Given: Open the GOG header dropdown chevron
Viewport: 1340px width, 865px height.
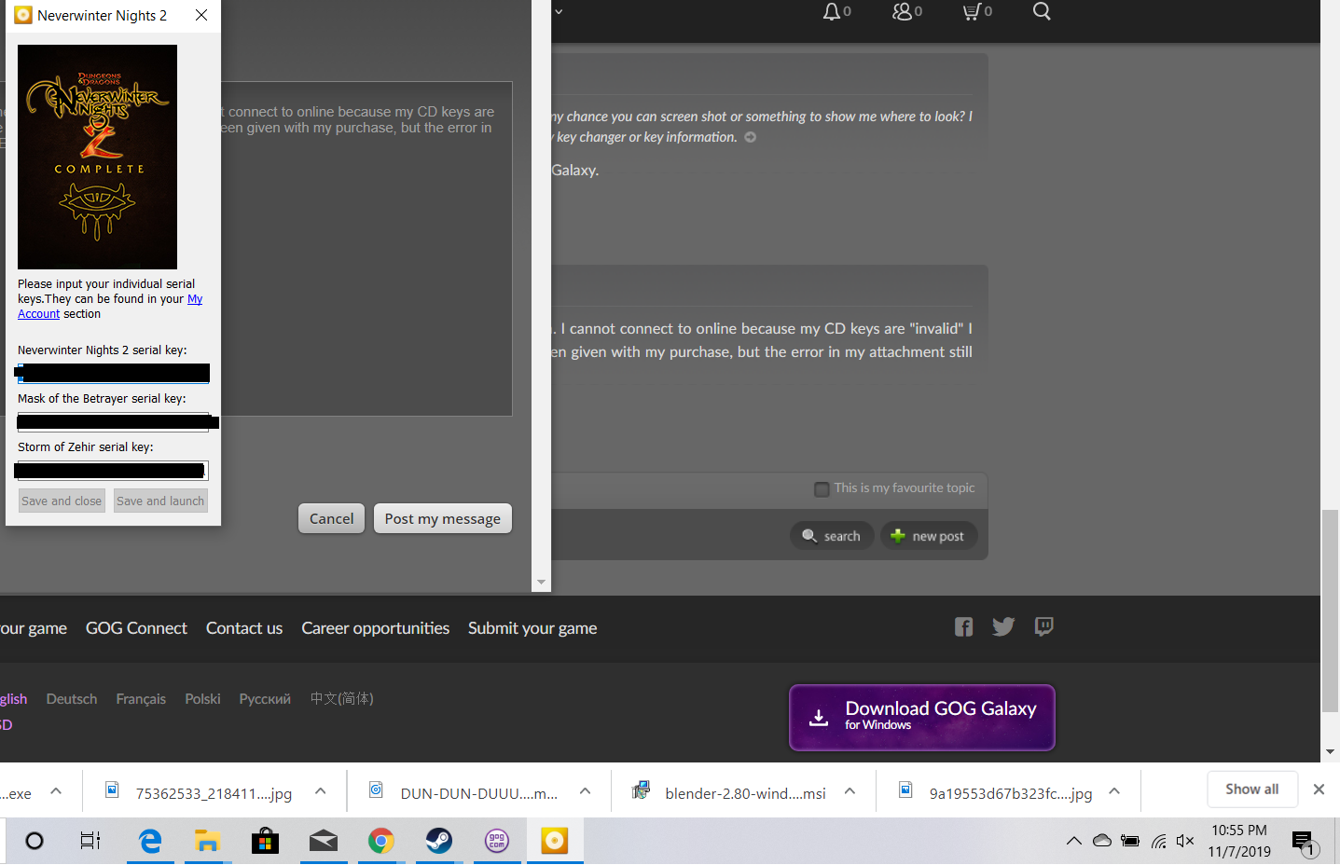Looking at the screenshot, I should [559, 12].
